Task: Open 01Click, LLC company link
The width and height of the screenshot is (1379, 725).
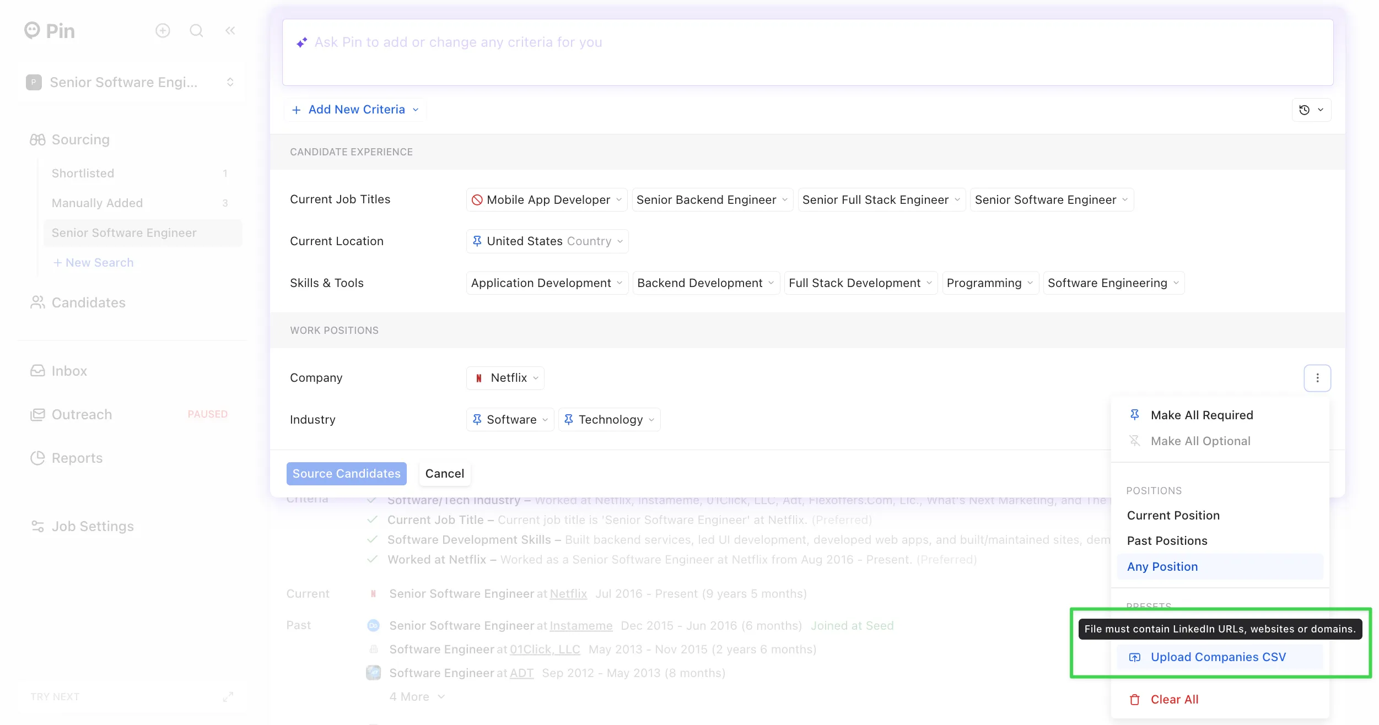Action: (545, 650)
